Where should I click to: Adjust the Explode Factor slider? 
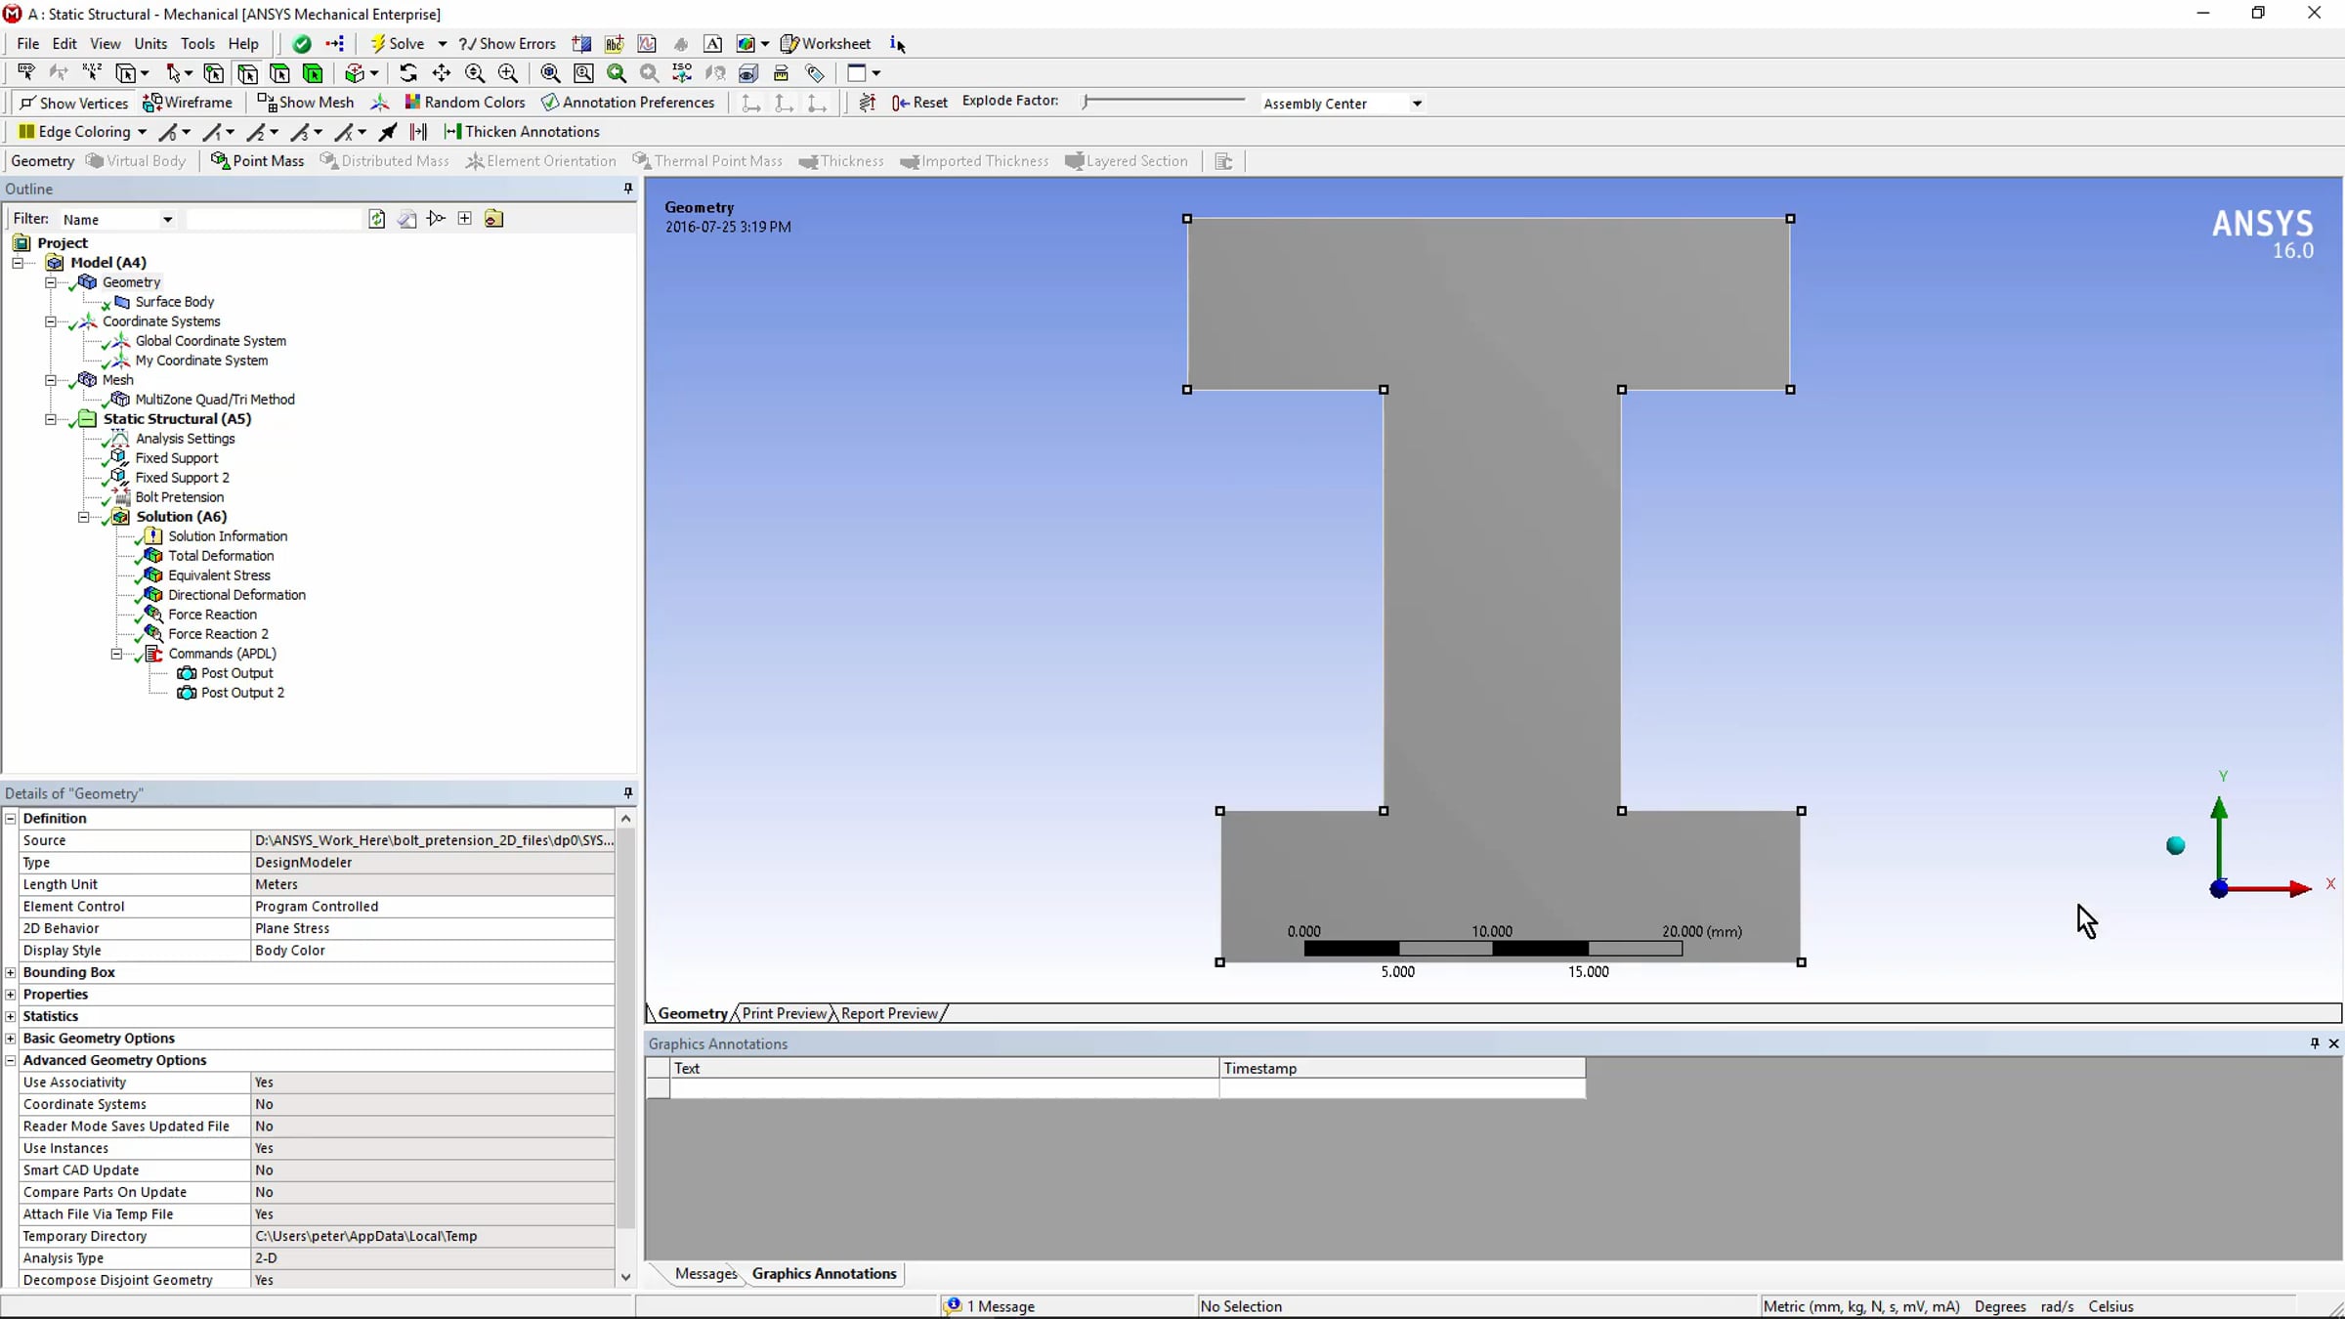[x=1087, y=101]
